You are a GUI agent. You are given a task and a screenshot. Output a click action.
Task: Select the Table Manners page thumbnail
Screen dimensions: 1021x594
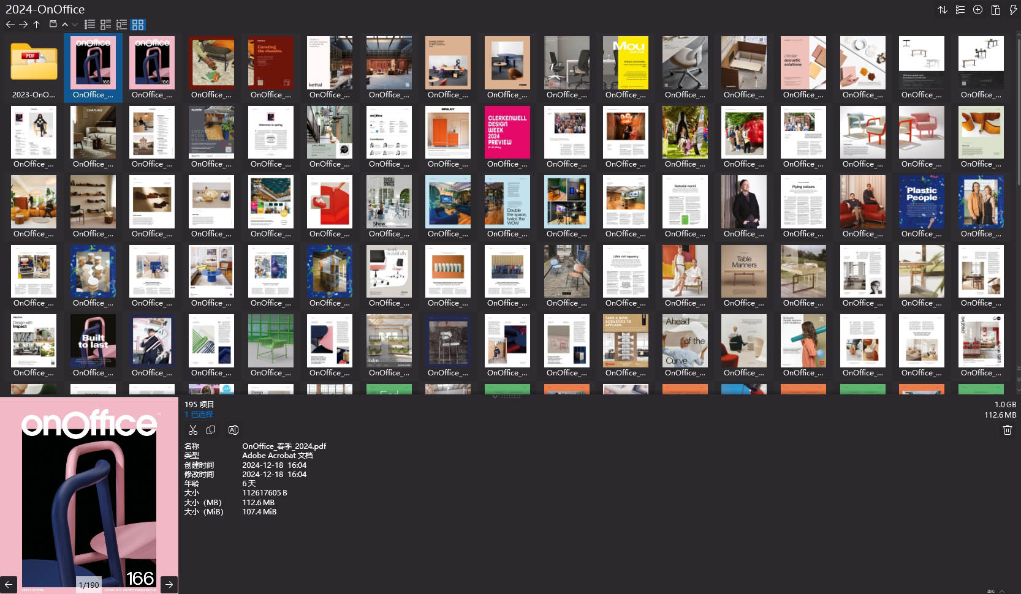pos(744,271)
